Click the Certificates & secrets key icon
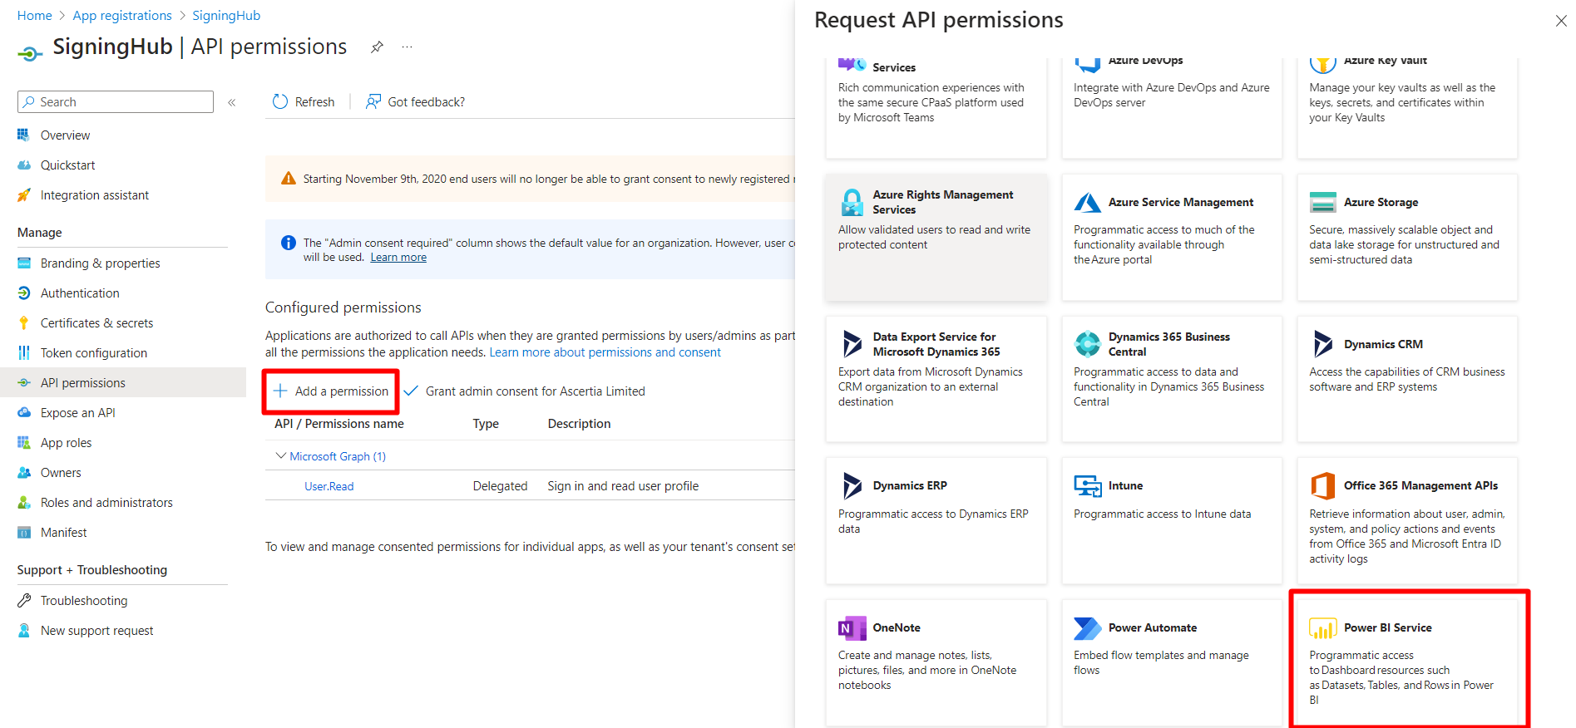The height and width of the screenshot is (728, 1576). click(24, 322)
